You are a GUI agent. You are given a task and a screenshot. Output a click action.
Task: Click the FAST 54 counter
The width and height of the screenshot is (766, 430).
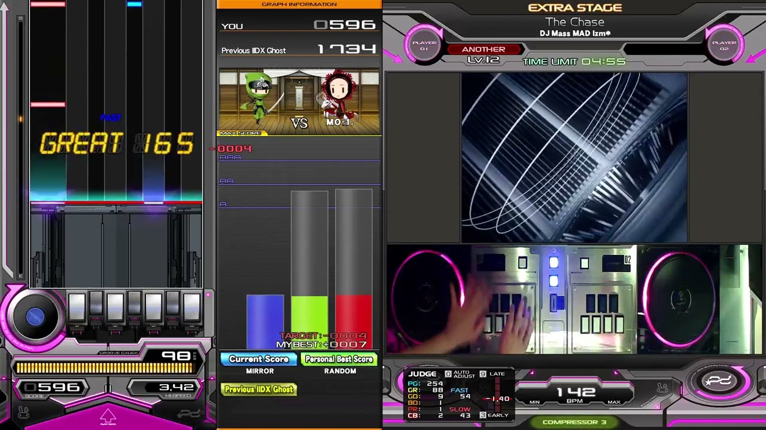coord(460,394)
